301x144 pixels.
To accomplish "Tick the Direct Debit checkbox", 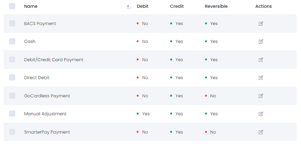I will point(12,77).
